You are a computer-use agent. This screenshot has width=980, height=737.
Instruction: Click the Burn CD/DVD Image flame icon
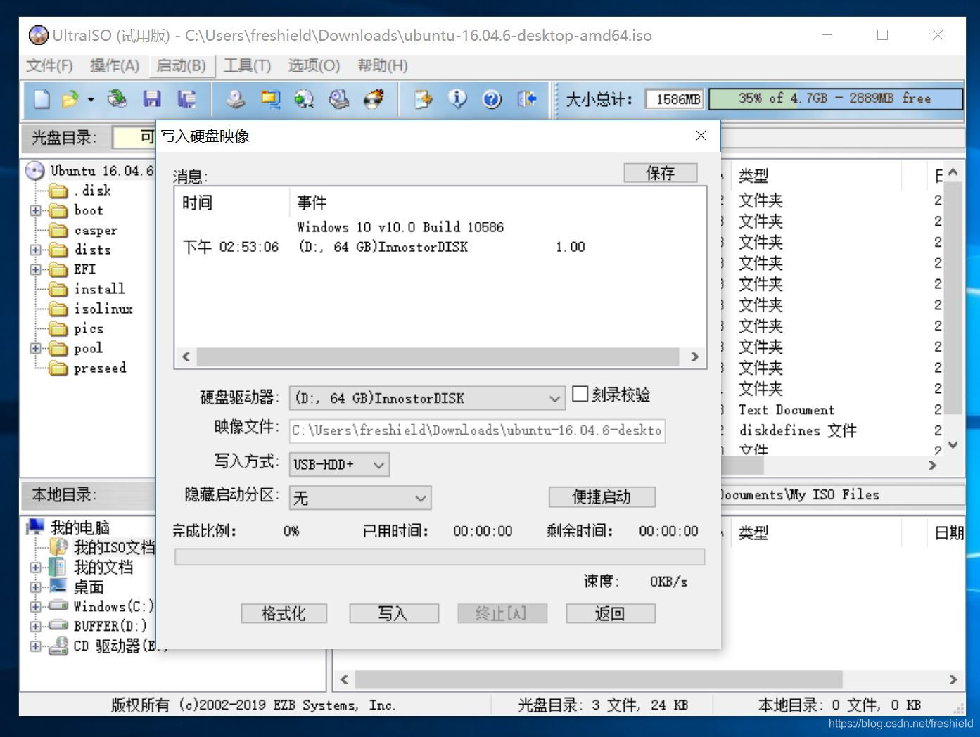pos(374,99)
